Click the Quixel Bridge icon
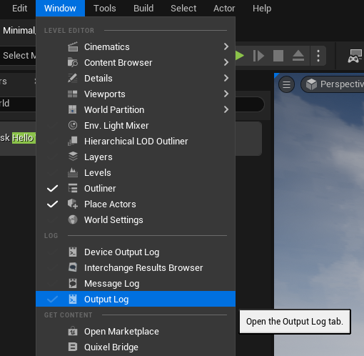364x356 pixels. click(73, 347)
